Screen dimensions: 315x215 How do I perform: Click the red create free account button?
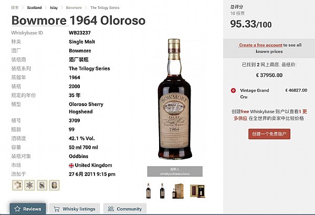pyautogui.click(x=269, y=134)
